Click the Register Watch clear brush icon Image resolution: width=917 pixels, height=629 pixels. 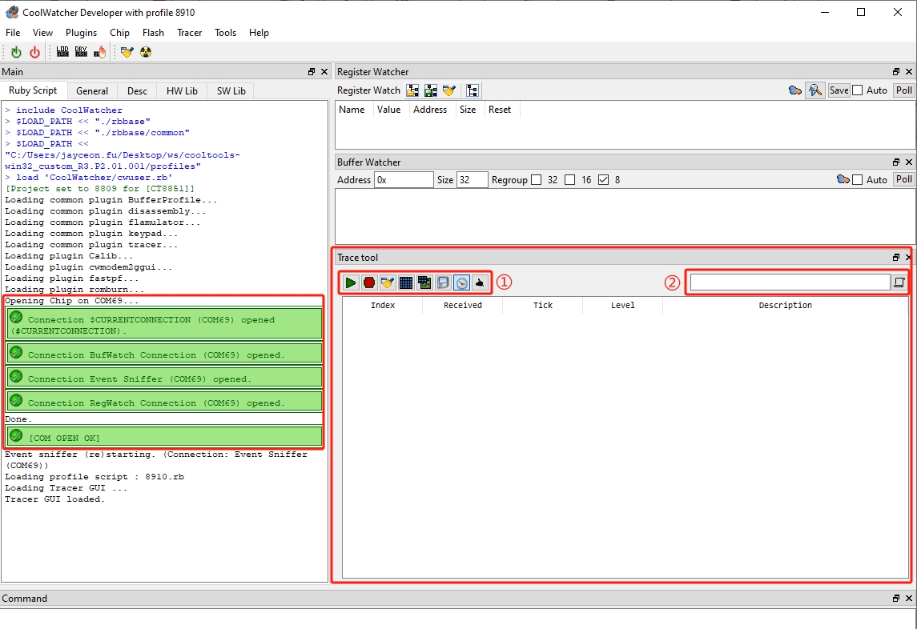[449, 90]
